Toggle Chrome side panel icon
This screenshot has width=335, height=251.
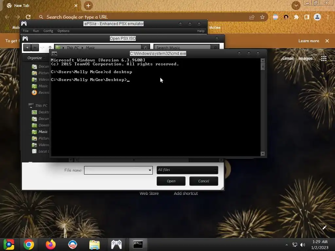(x=307, y=17)
